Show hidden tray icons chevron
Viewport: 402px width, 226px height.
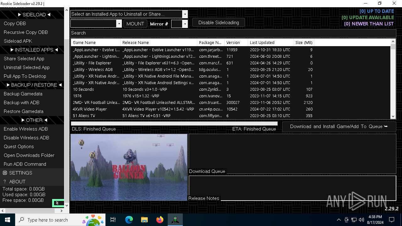(x=339, y=220)
